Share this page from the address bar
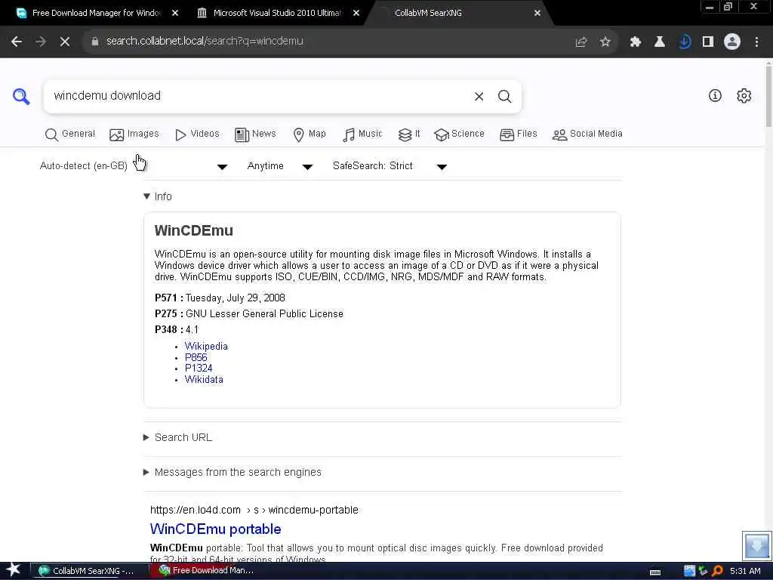 click(581, 42)
